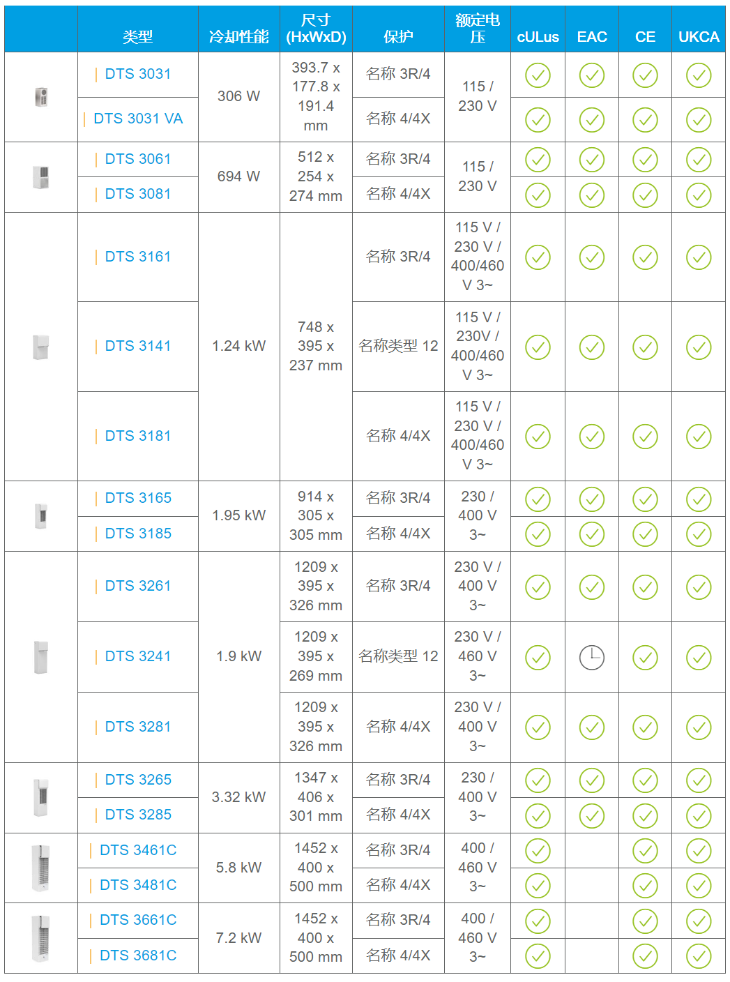This screenshot has width=730, height=982.
Task: Click the UKCA checkmark for DTS 3681C
Action: 699,956
